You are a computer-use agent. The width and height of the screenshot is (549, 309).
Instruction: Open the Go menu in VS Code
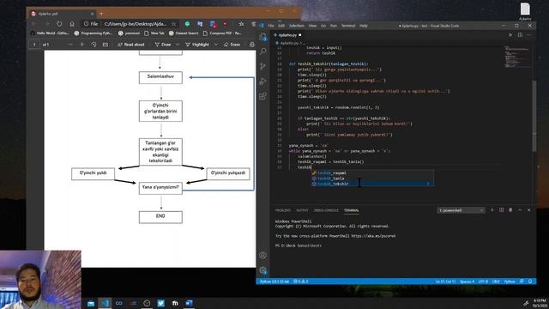coord(323,26)
